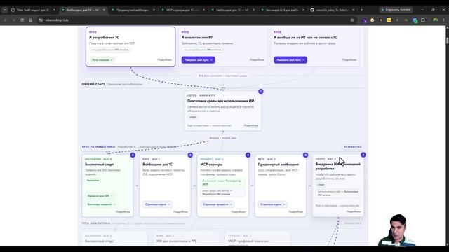Click the browser forward arrow
This screenshot has width=449, height=252.
(x=13, y=20)
